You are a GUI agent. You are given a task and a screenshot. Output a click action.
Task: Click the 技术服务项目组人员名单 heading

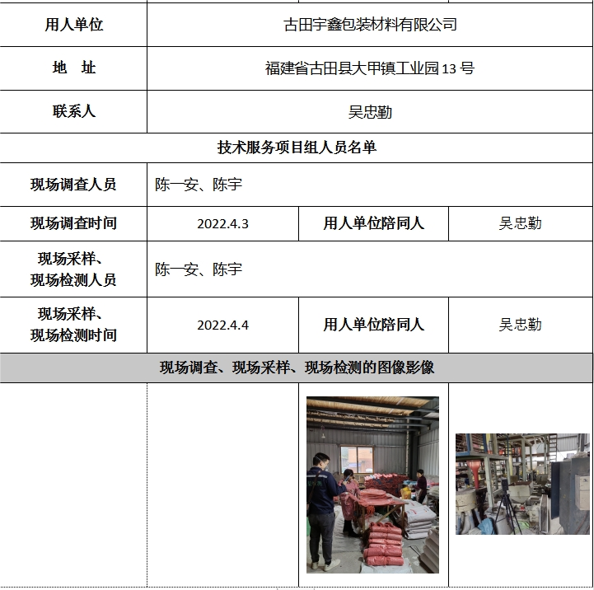coord(297,147)
